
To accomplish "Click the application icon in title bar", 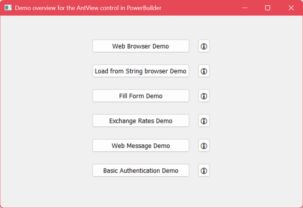I will click(8, 8).
